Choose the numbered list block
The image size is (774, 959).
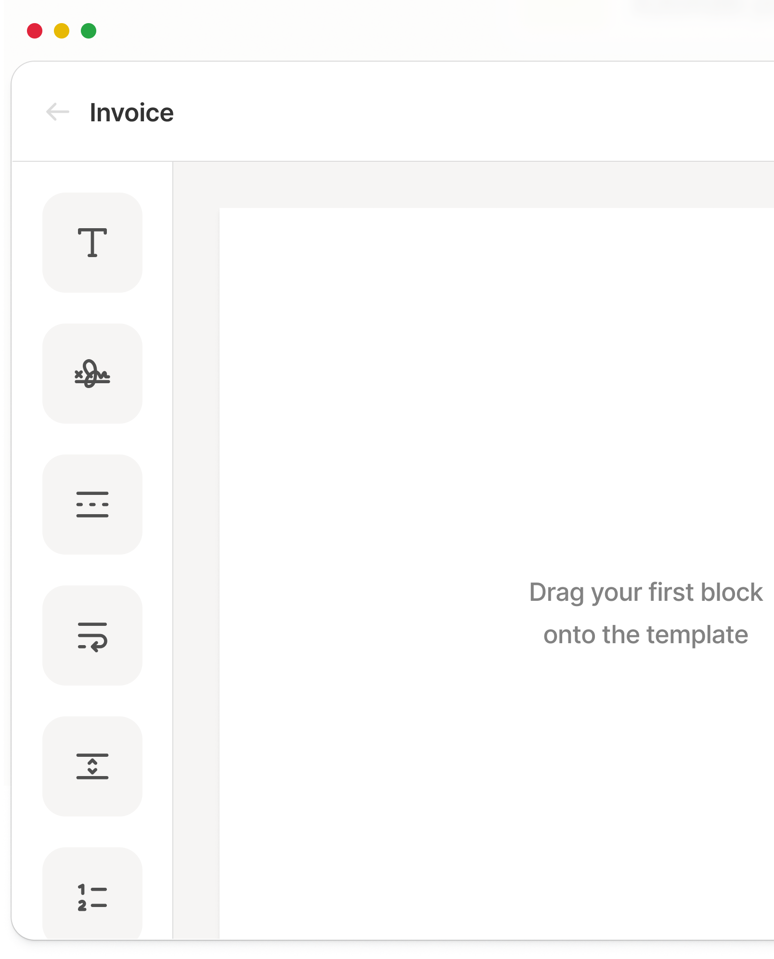[x=92, y=894]
